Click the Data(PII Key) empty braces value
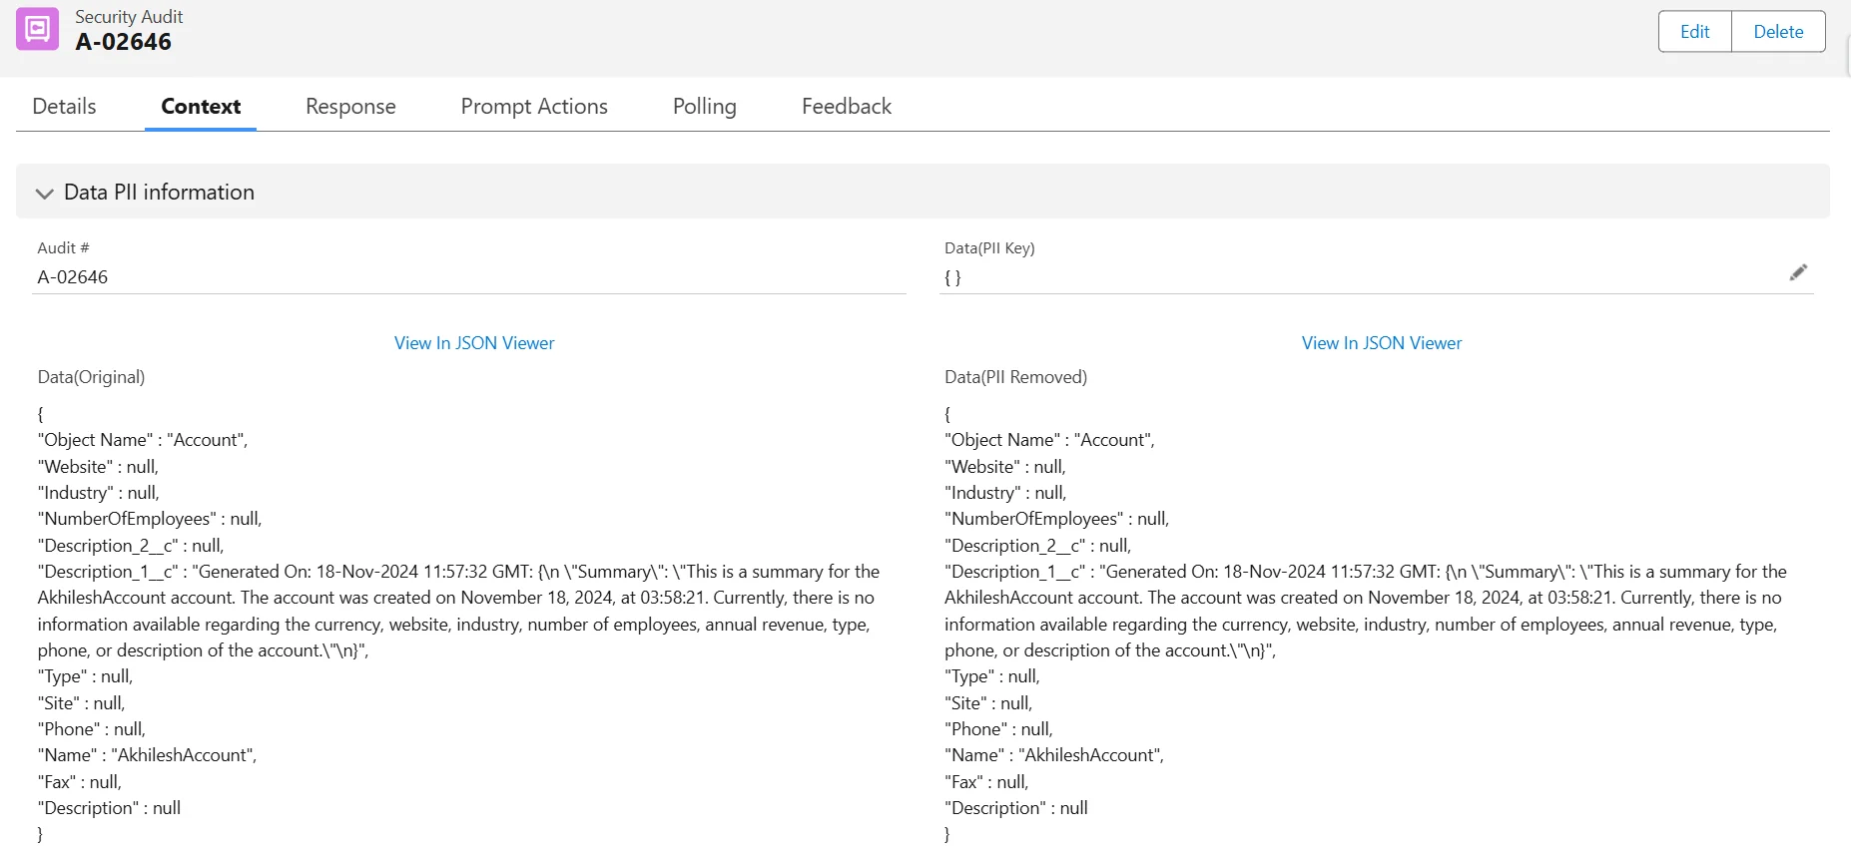 (x=952, y=278)
